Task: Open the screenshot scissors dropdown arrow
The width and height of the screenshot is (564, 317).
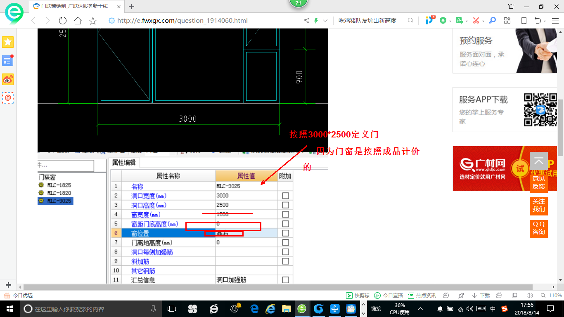Action: pos(483,21)
